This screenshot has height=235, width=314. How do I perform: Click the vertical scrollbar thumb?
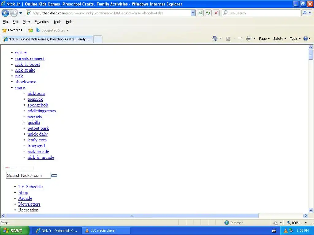point(311,55)
